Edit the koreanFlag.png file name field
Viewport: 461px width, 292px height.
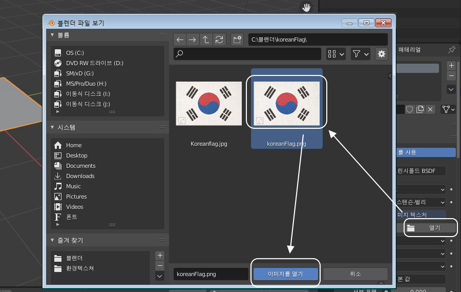click(x=211, y=274)
